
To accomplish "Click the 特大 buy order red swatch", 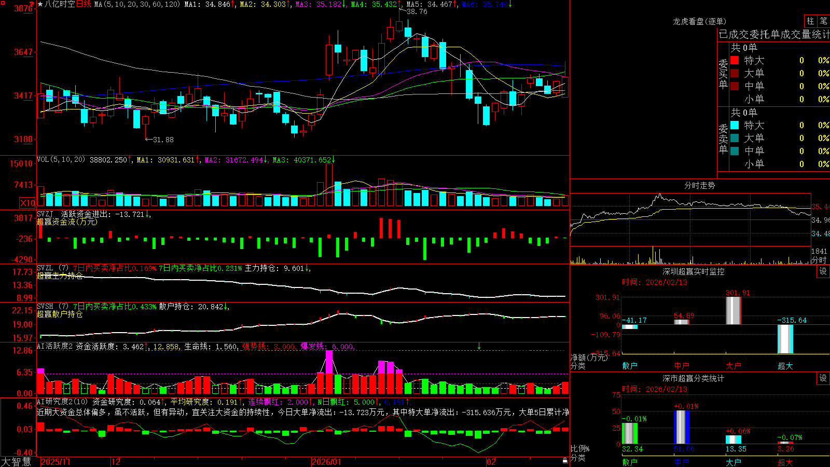I will [x=735, y=60].
